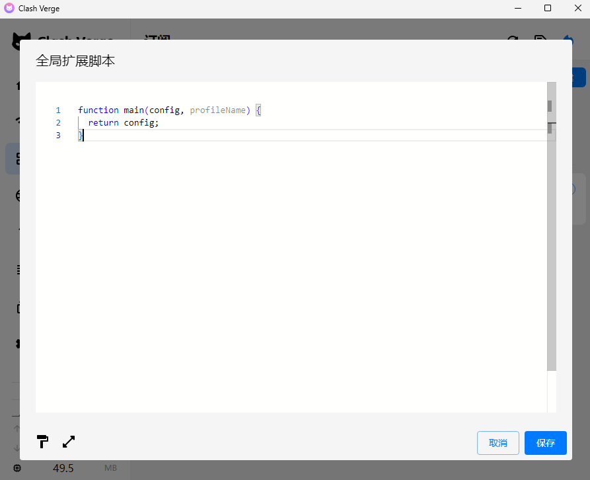Click the closing brace on line 3

coord(81,136)
